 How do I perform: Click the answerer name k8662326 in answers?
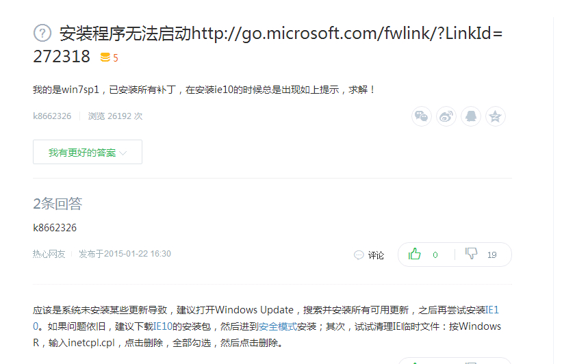pos(55,228)
